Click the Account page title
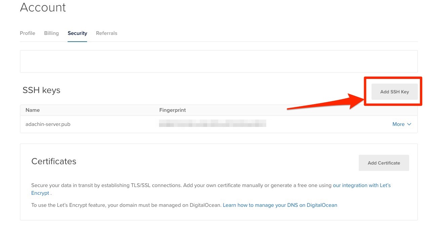The height and width of the screenshot is (228, 429). click(x=43, y=7)
